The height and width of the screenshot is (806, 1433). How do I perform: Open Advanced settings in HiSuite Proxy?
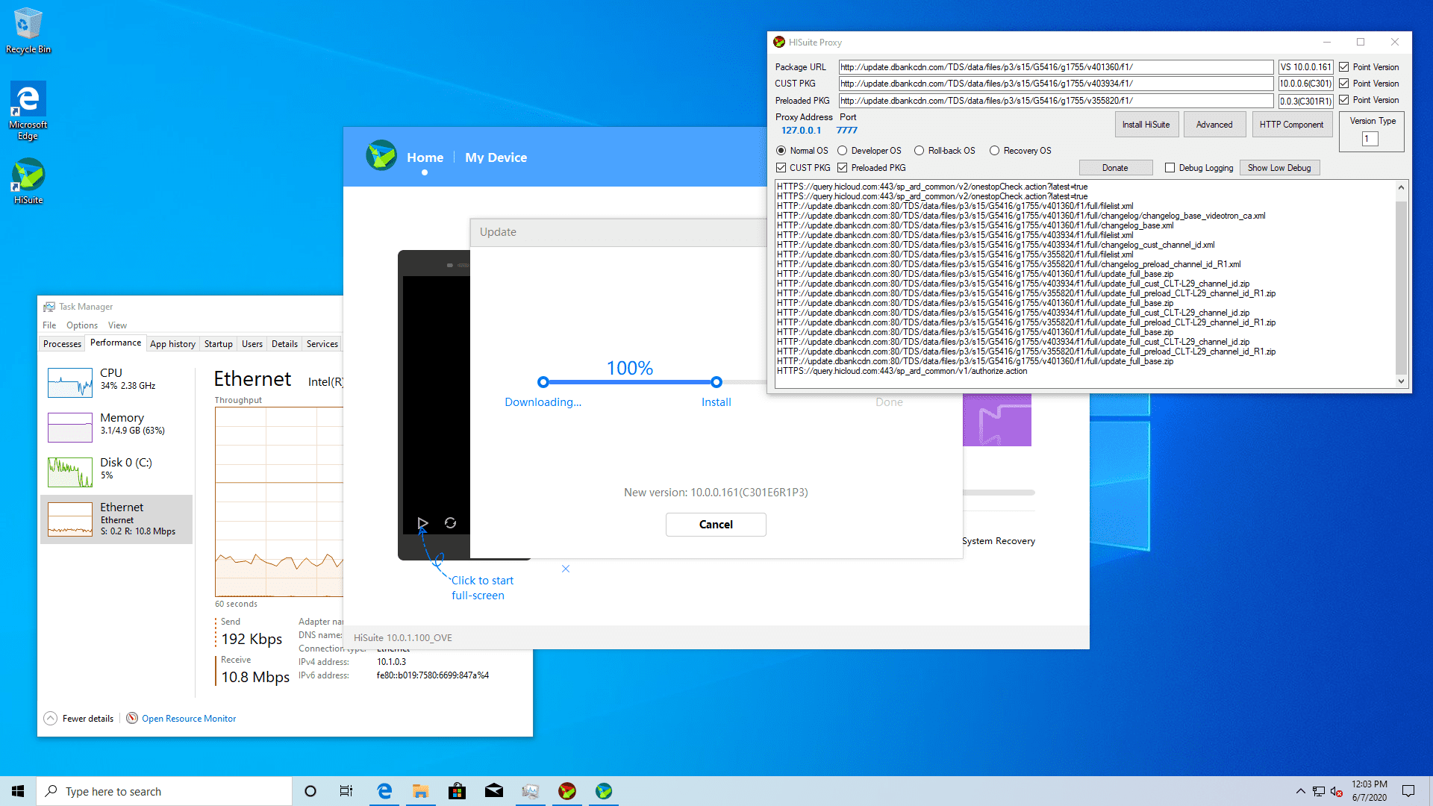[x=1214, y=124]
